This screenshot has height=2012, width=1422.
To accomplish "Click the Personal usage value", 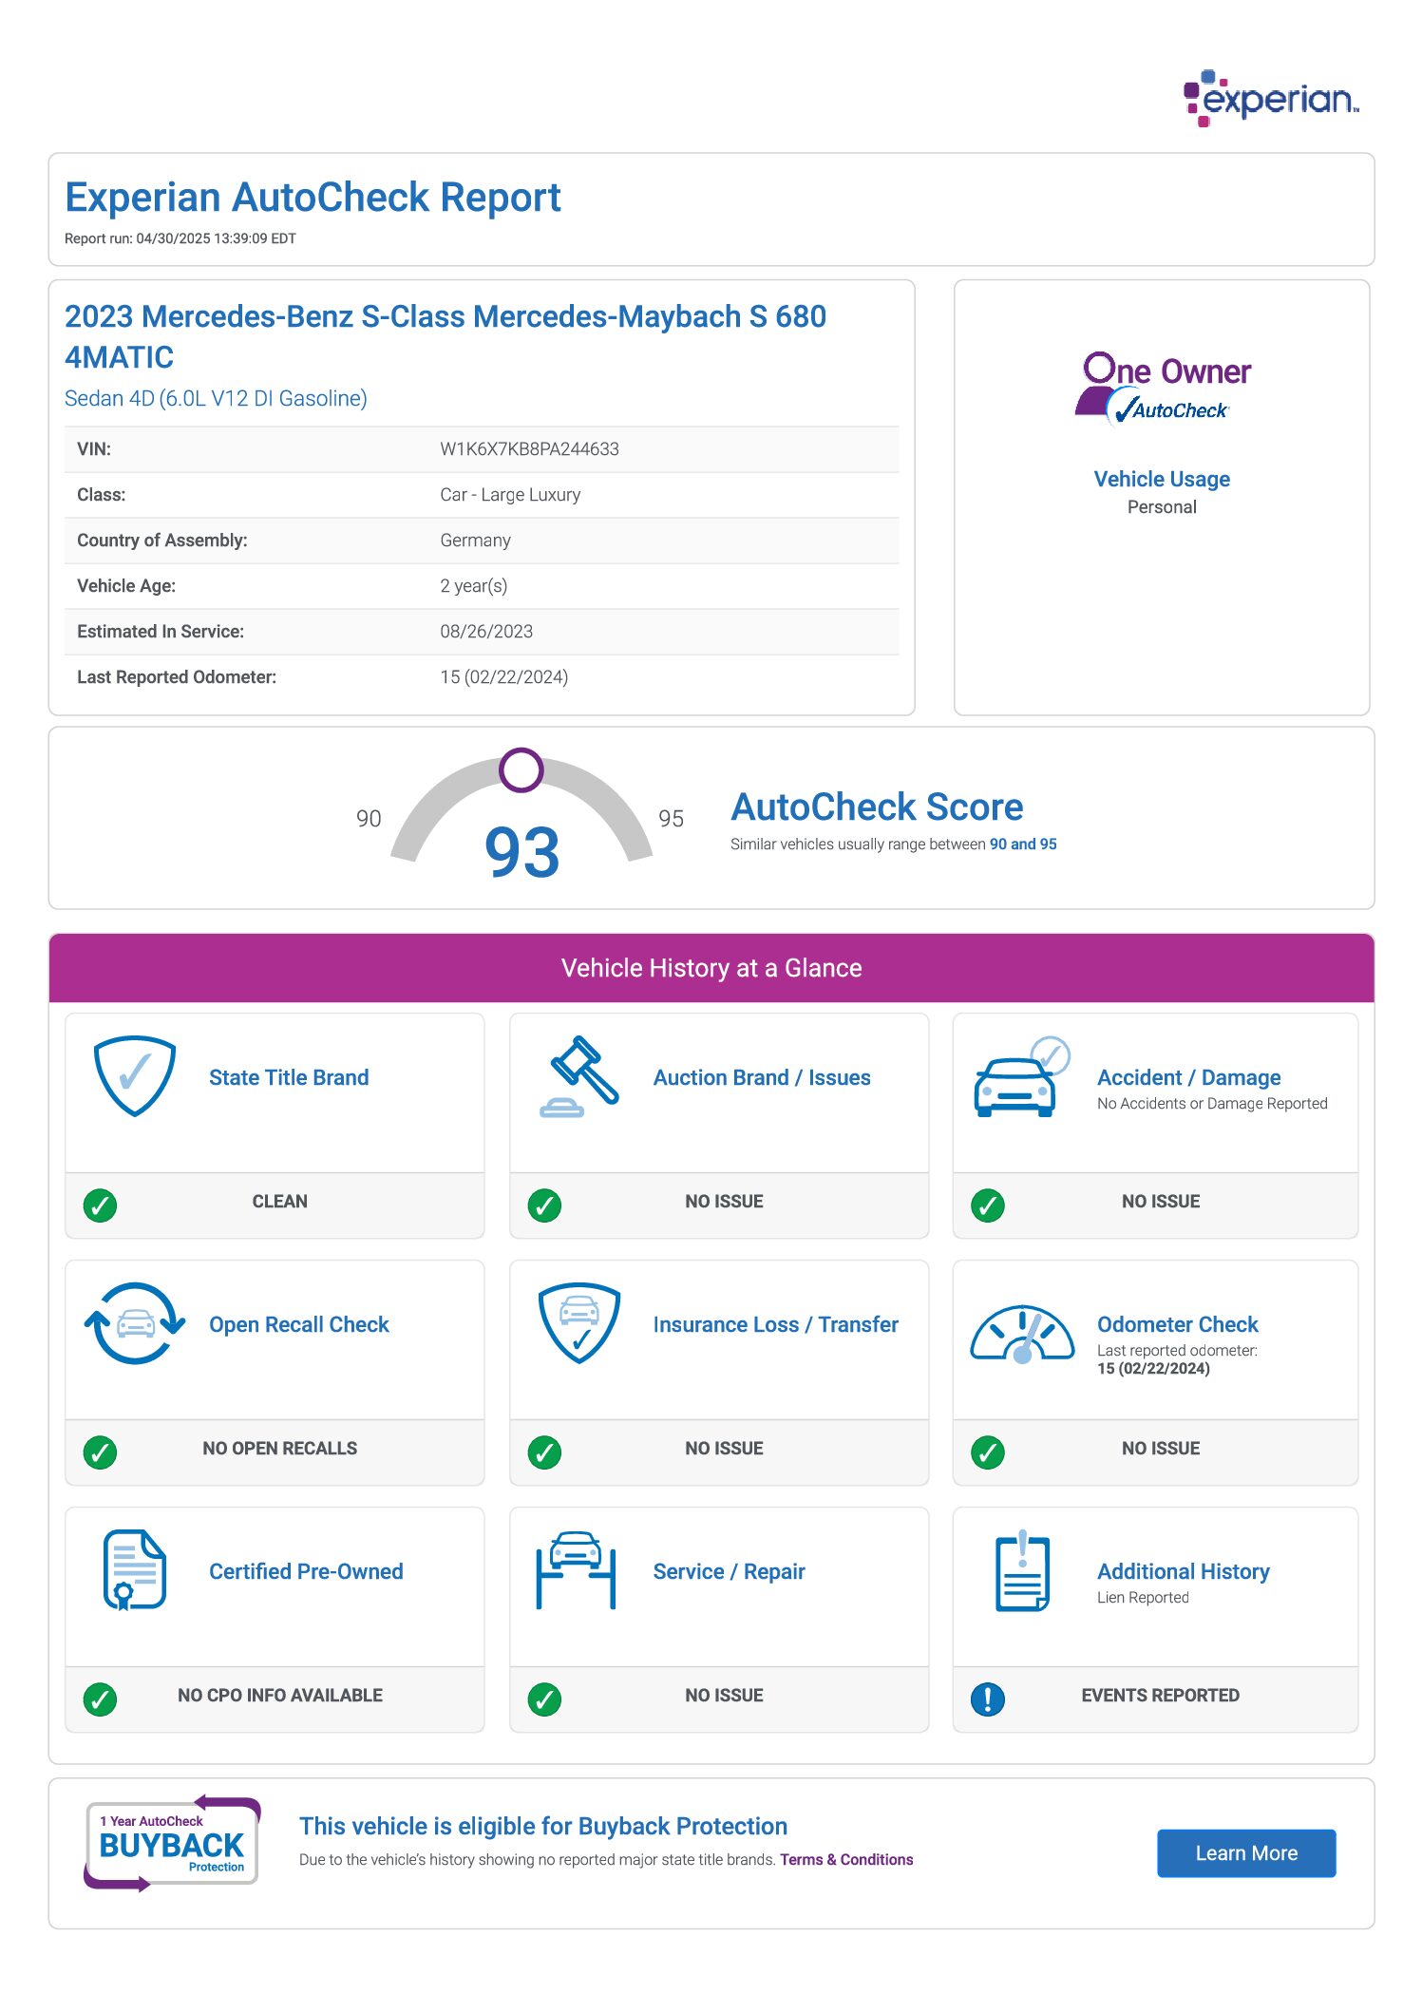I will pyautogui.click(x=1162, y=507).
